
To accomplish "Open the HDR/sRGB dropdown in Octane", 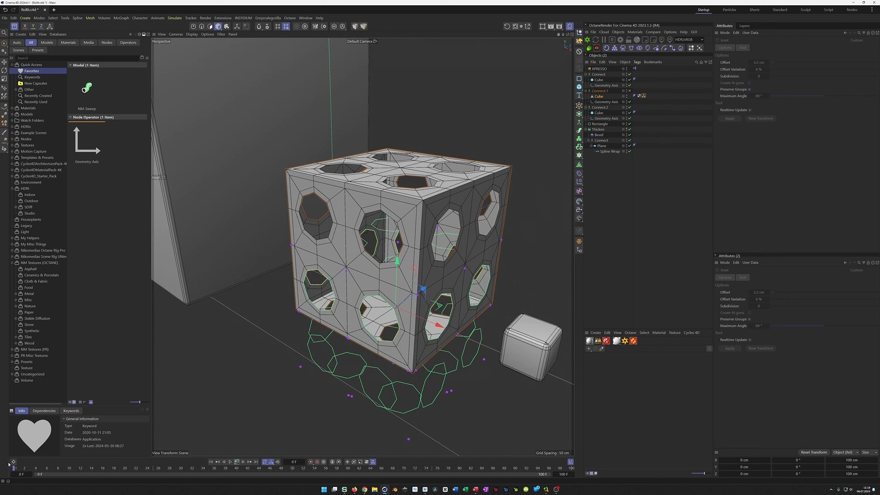I will (x=689, y=40).
